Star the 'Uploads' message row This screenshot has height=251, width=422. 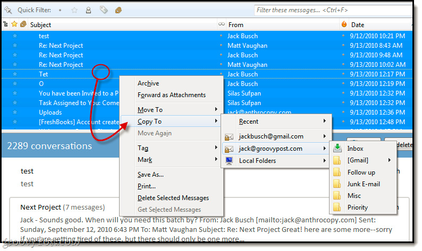tap(15, 112)
